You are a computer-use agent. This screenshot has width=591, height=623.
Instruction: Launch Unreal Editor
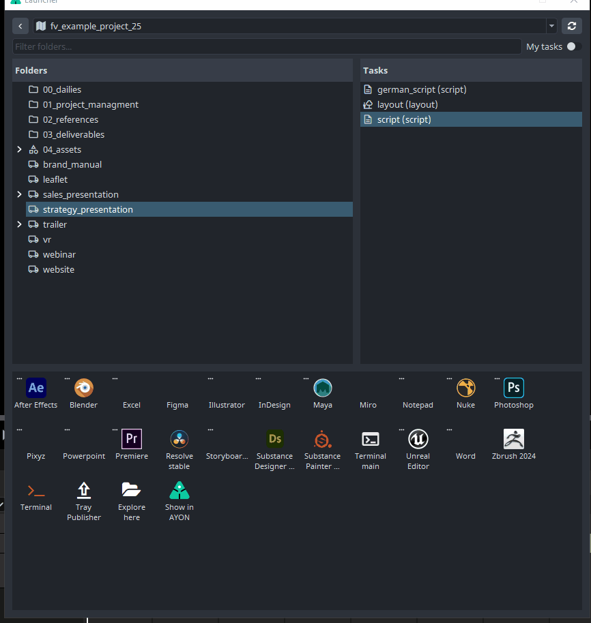click(x=418, y=439)
